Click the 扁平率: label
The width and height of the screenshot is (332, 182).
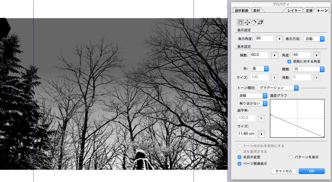243,111
